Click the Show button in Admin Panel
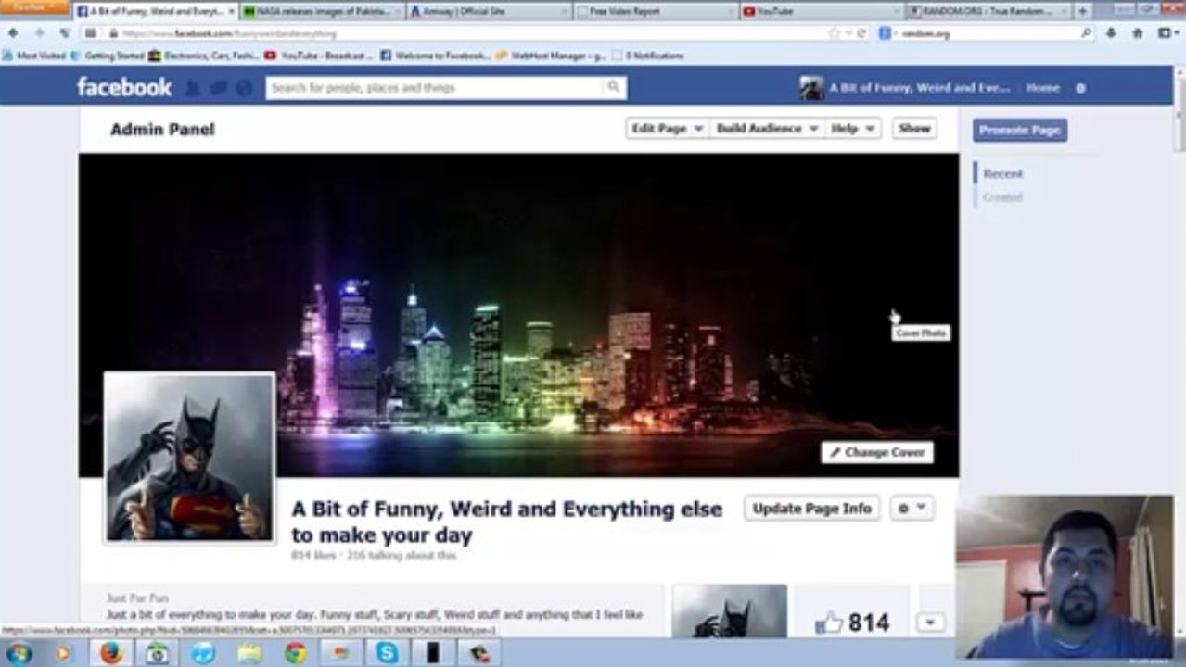The height and width of the screenshot is (667, 1186). tap(914, 128)
